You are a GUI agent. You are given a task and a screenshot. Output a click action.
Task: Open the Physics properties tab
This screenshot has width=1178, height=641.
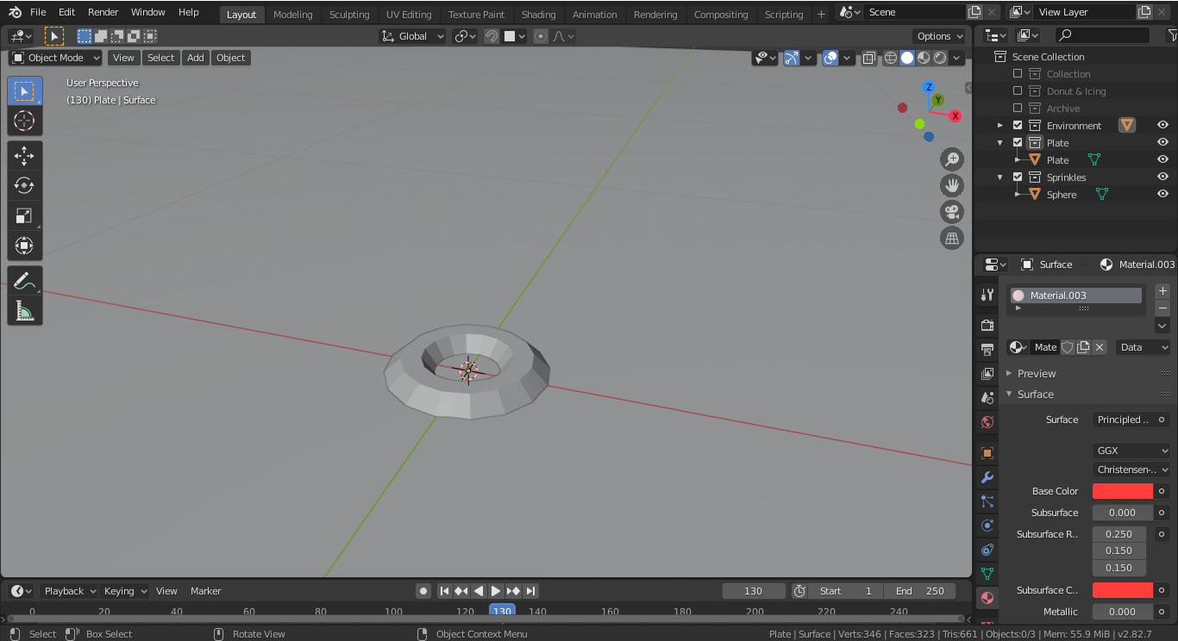pos(987,526)
